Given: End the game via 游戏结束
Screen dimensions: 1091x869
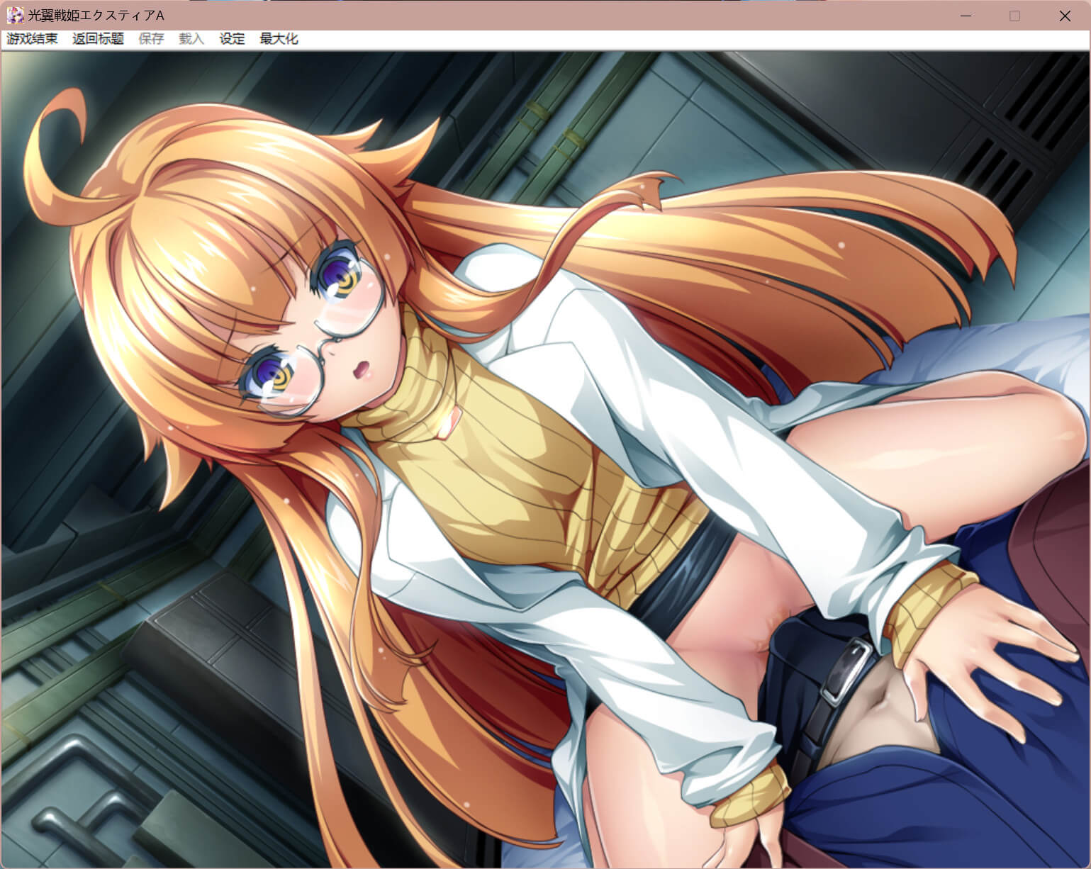Looking at the screenshot, I should 33,39.
